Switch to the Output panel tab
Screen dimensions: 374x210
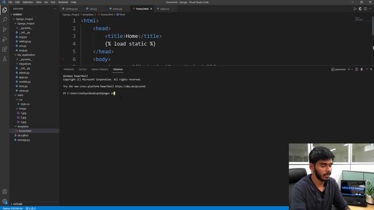[x=83, y=69]
